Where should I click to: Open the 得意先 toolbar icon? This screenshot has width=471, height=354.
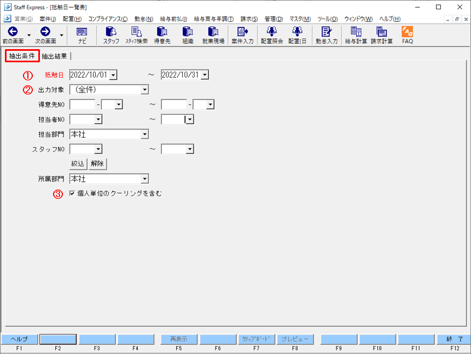tap(162, 35)
